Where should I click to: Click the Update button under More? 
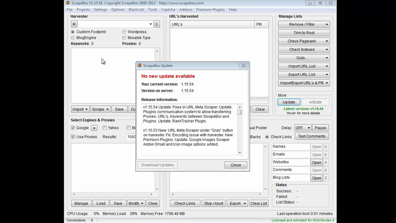point(289,102)
